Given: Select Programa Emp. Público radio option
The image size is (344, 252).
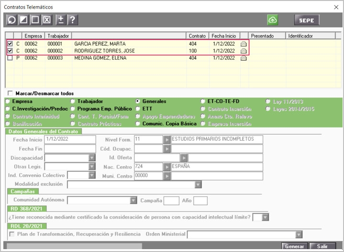Looking at the screenshot, I should click(73, 109).
